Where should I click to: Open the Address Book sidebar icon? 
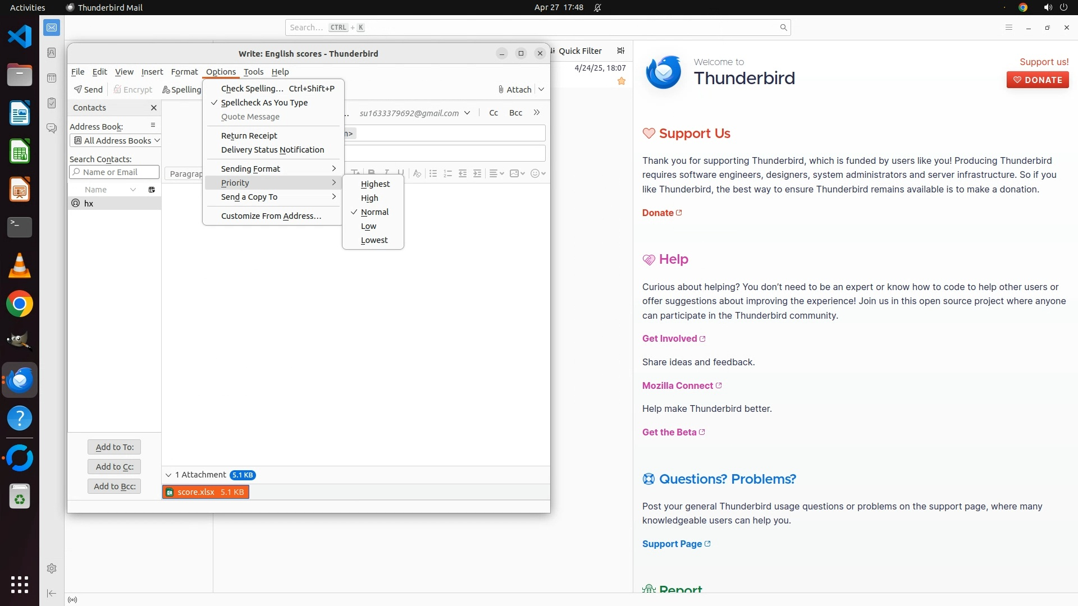pyautogui.click(x=52, y=53)
